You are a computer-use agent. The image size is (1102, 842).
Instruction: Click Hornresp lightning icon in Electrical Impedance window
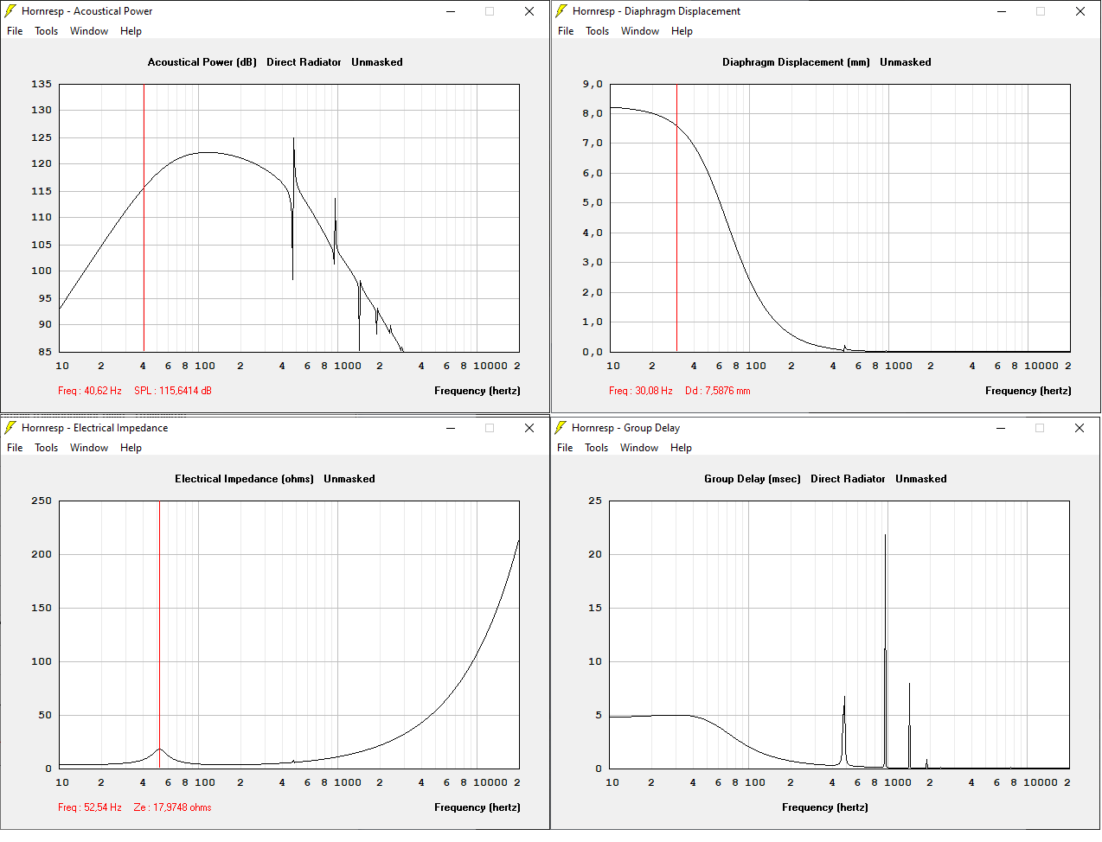pyautogui.click(x=10, y=428)
